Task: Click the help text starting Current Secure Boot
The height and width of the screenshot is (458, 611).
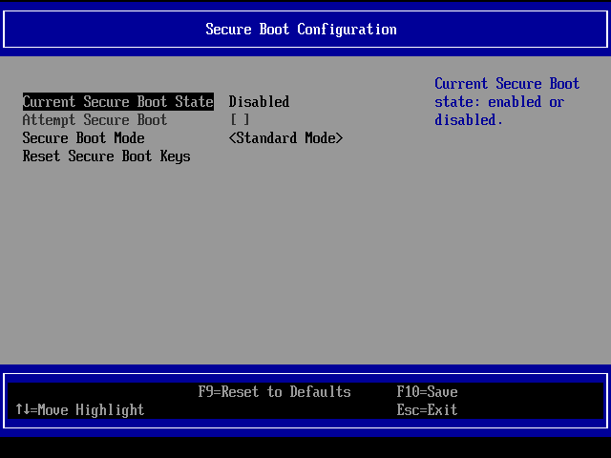Action: (x=507, y=84)
